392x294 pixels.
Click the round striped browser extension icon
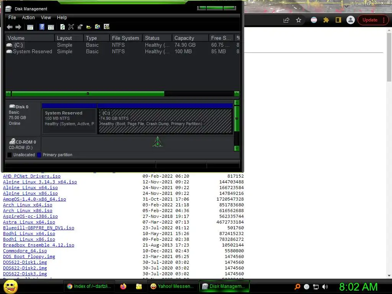[314, 20]
